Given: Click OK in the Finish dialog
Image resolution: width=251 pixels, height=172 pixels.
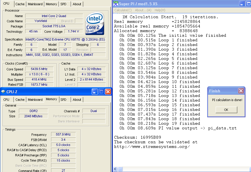Looking at the screenshot, I should (x=226, y=110).
